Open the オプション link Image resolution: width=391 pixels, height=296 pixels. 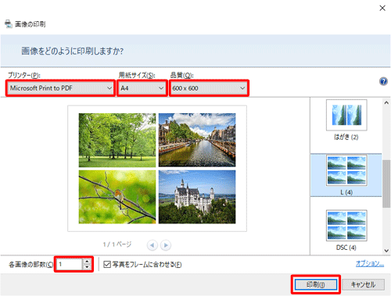(370, 263)
